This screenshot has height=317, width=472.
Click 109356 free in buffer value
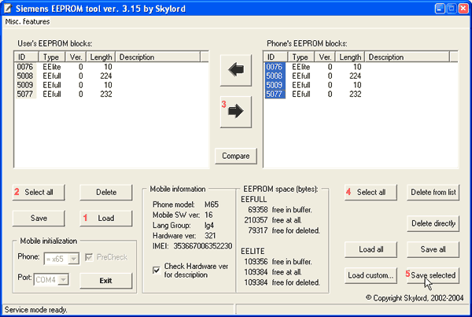(256, 262)
